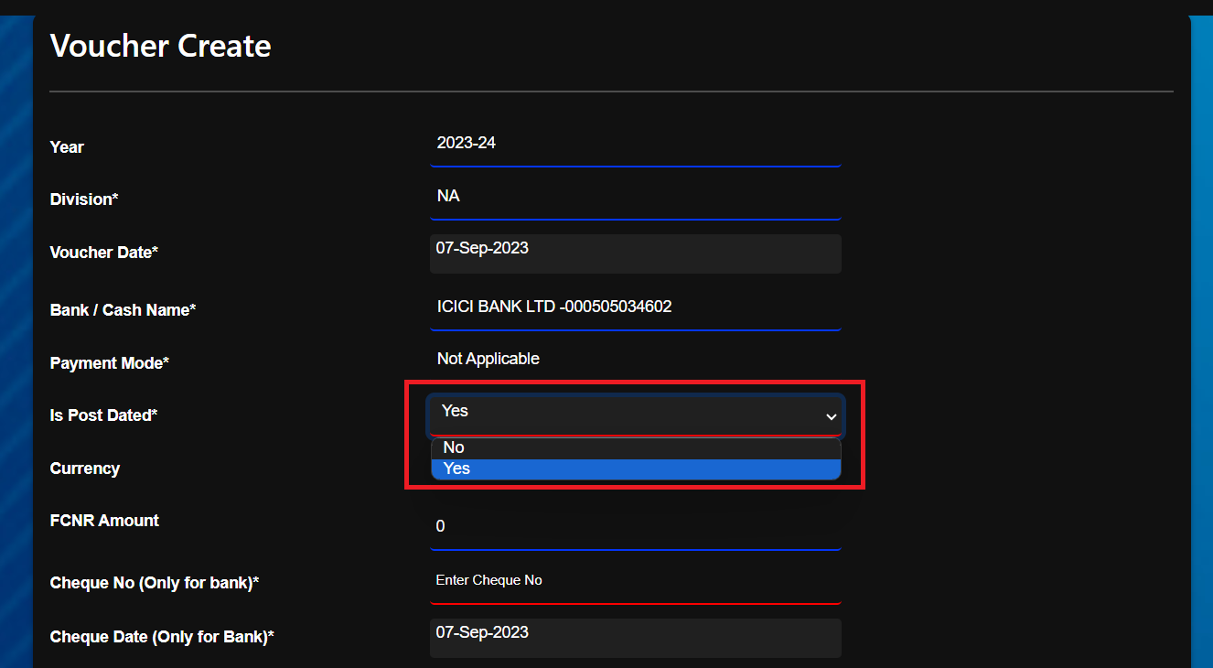The height and width of the screenshot is (668, 1213).
Task: Click the Not Applicable payment mode value
Action: 488,359
